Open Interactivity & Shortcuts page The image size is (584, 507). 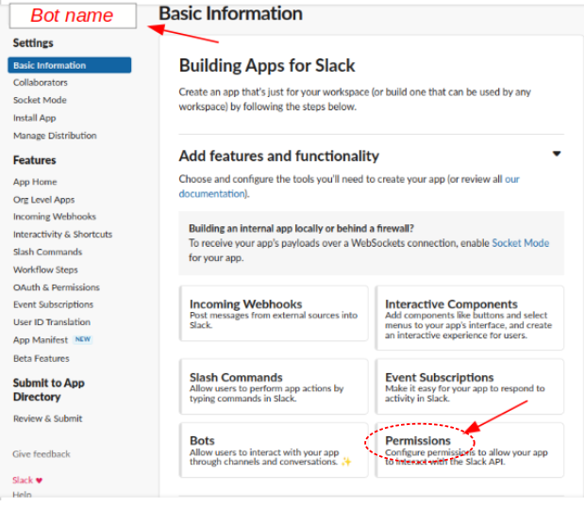(x=62, y=235)
